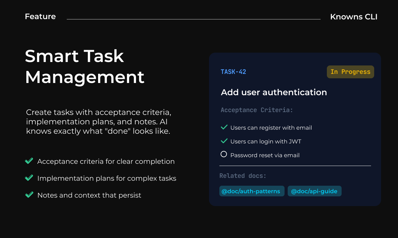
Task: Select the 'Knowns CLI' header item
Action: (x=354, y=17)
